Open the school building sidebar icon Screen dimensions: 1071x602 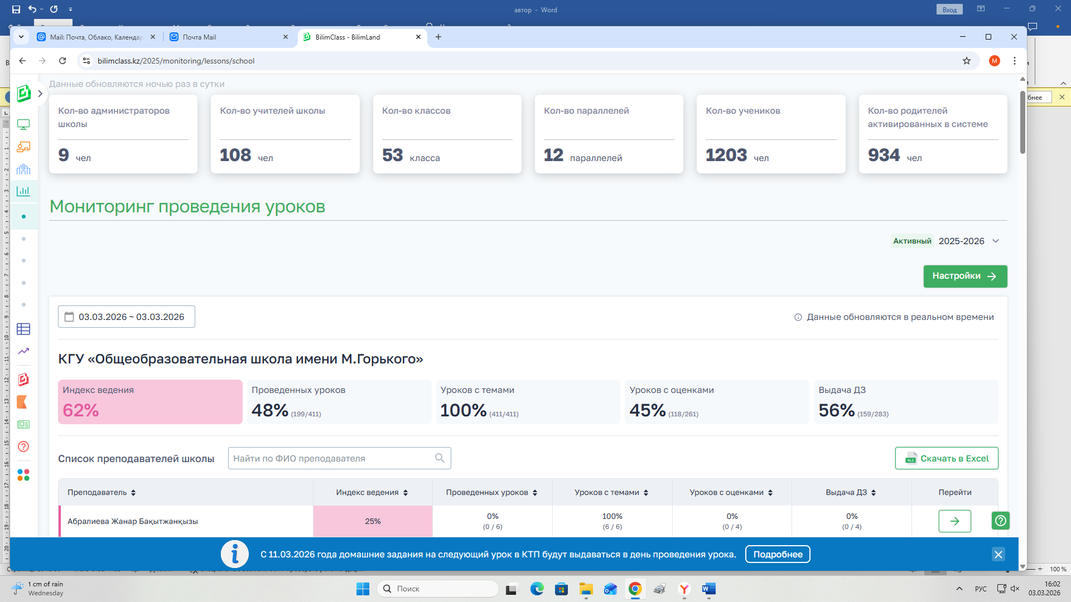[x=23, y=169]
